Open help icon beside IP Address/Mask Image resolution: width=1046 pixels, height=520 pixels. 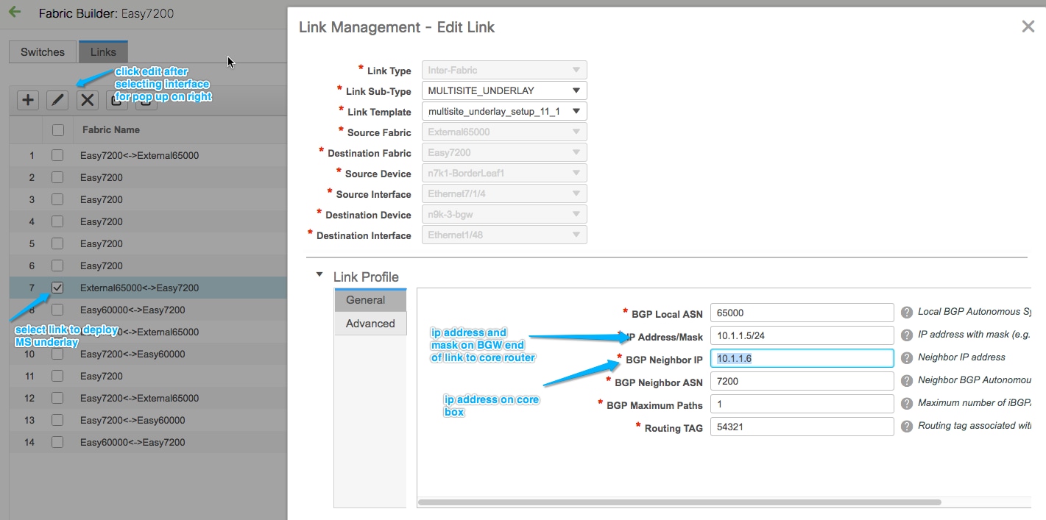[906, 335]
